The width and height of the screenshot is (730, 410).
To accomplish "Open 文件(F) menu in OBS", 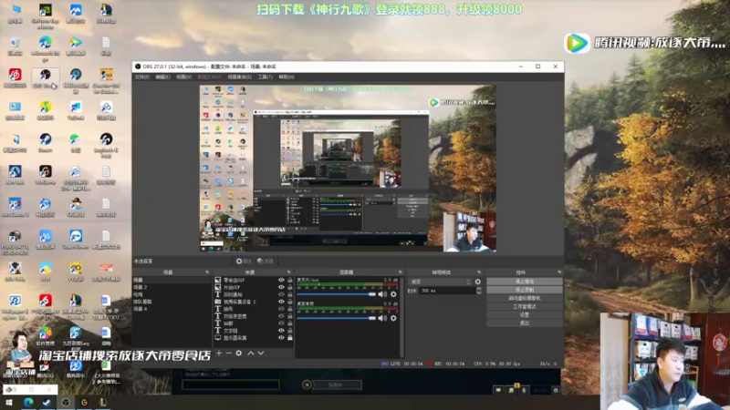I will pos(142,77).
